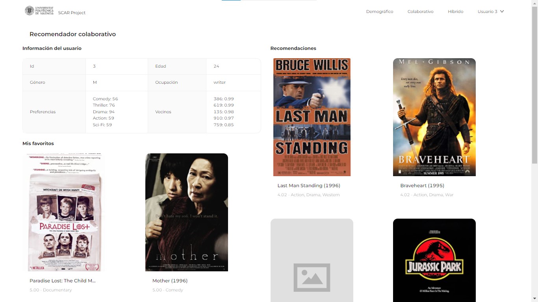This screenshot has width=538, height=302.
Task: Open the Paradise Lost favorite poster
Action: coord(64,212)
